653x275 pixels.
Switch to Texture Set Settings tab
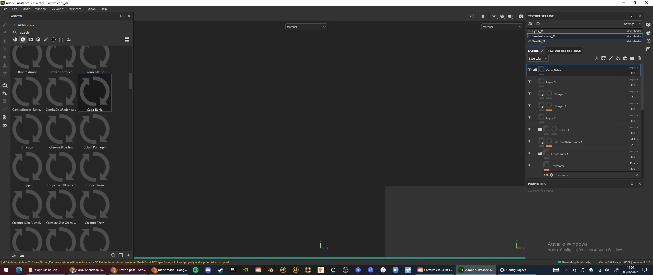point(564,51)
